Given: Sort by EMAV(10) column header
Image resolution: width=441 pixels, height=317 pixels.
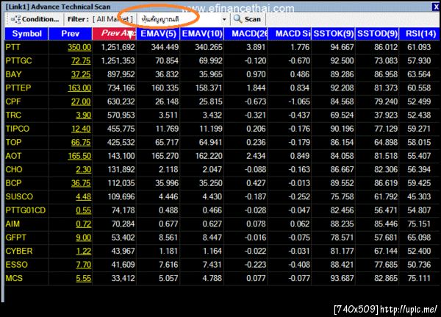Looking at the screenshot, I should click(x=202, y=34).
